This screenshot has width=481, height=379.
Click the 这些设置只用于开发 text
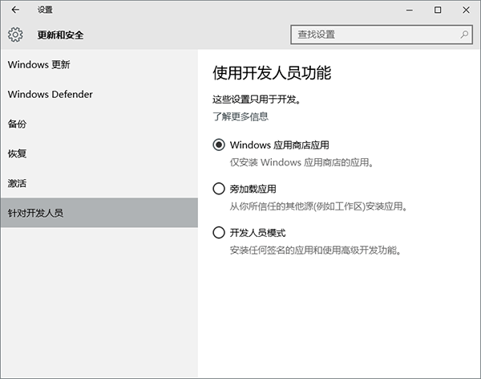click(x=257, y=100)
